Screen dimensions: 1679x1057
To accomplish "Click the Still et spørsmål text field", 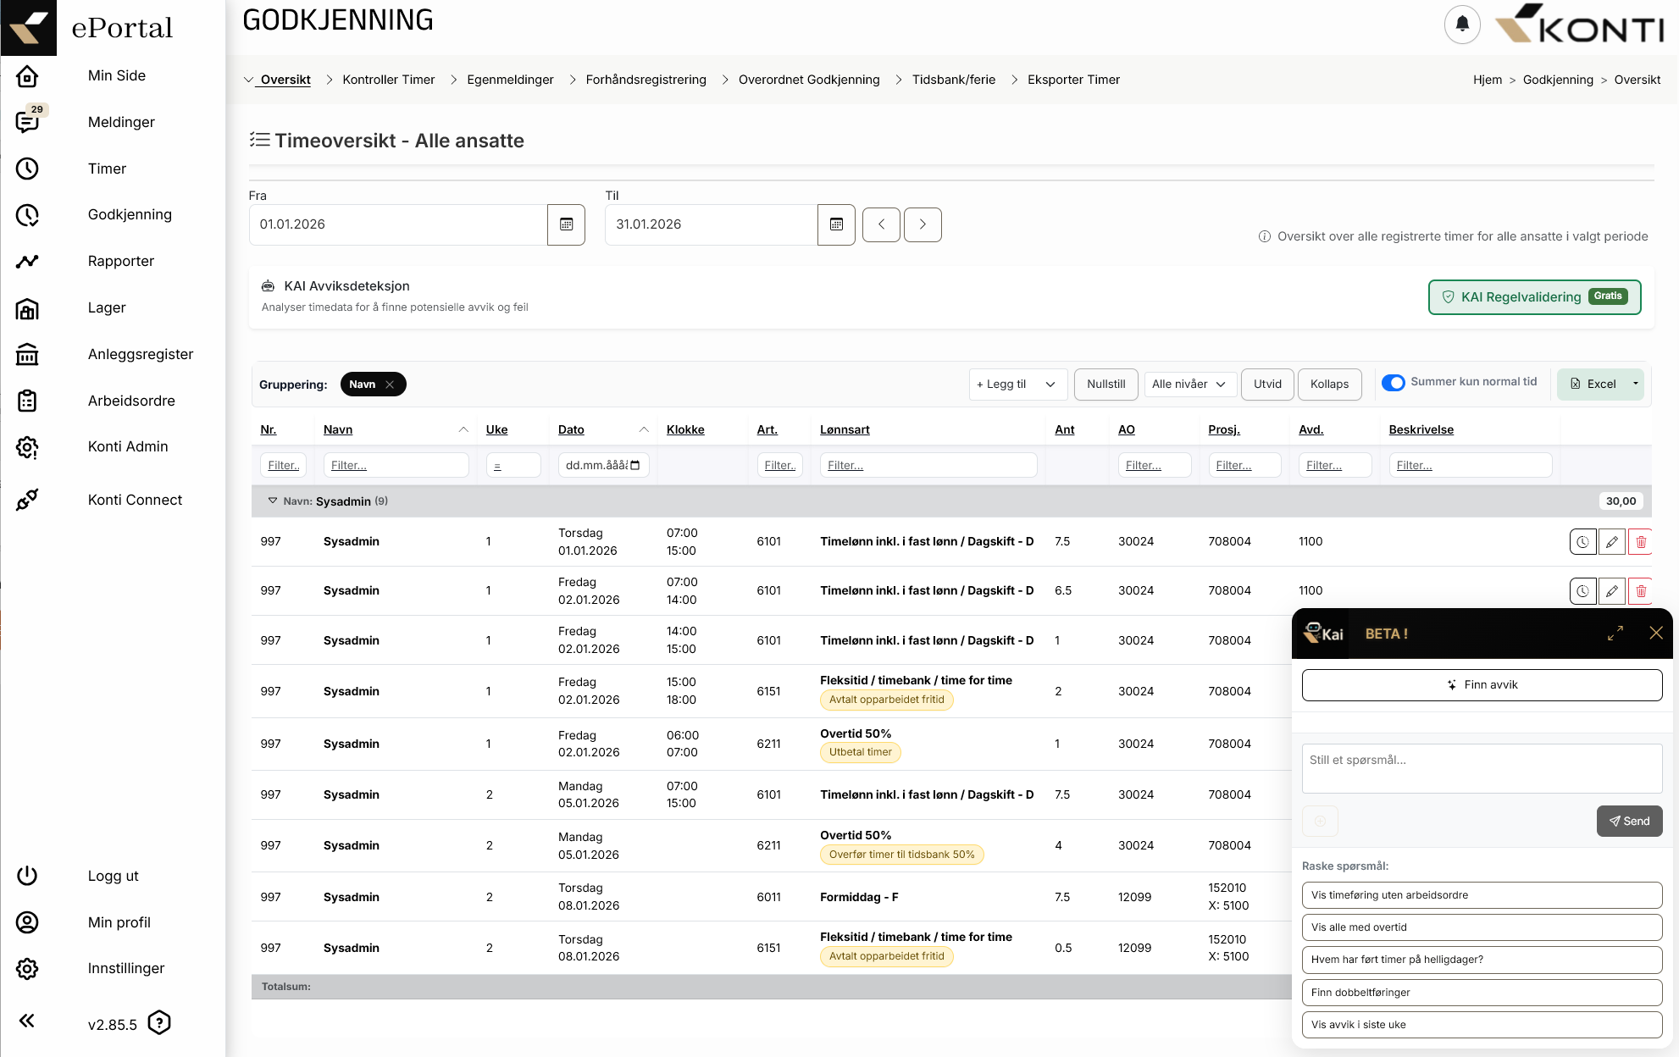I will pos(1482,768).
